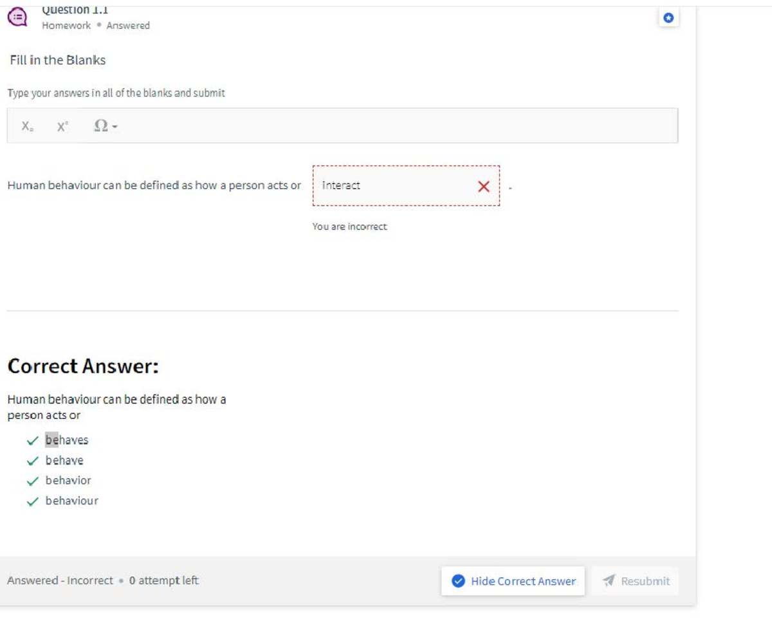
Task: Click the 'You are incorrect' feedback message
Action: [349, 226]
